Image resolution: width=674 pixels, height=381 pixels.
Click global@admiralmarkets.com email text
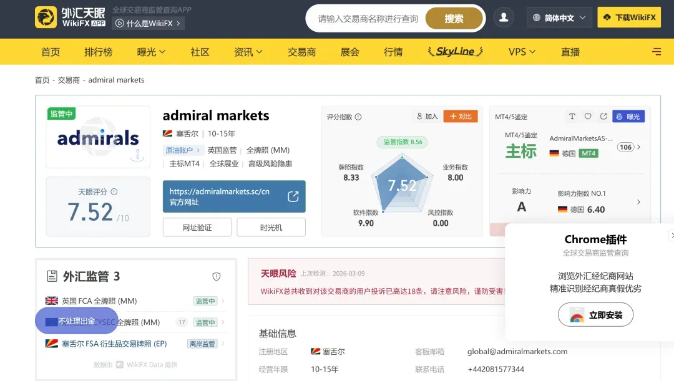tap(517, 351)
